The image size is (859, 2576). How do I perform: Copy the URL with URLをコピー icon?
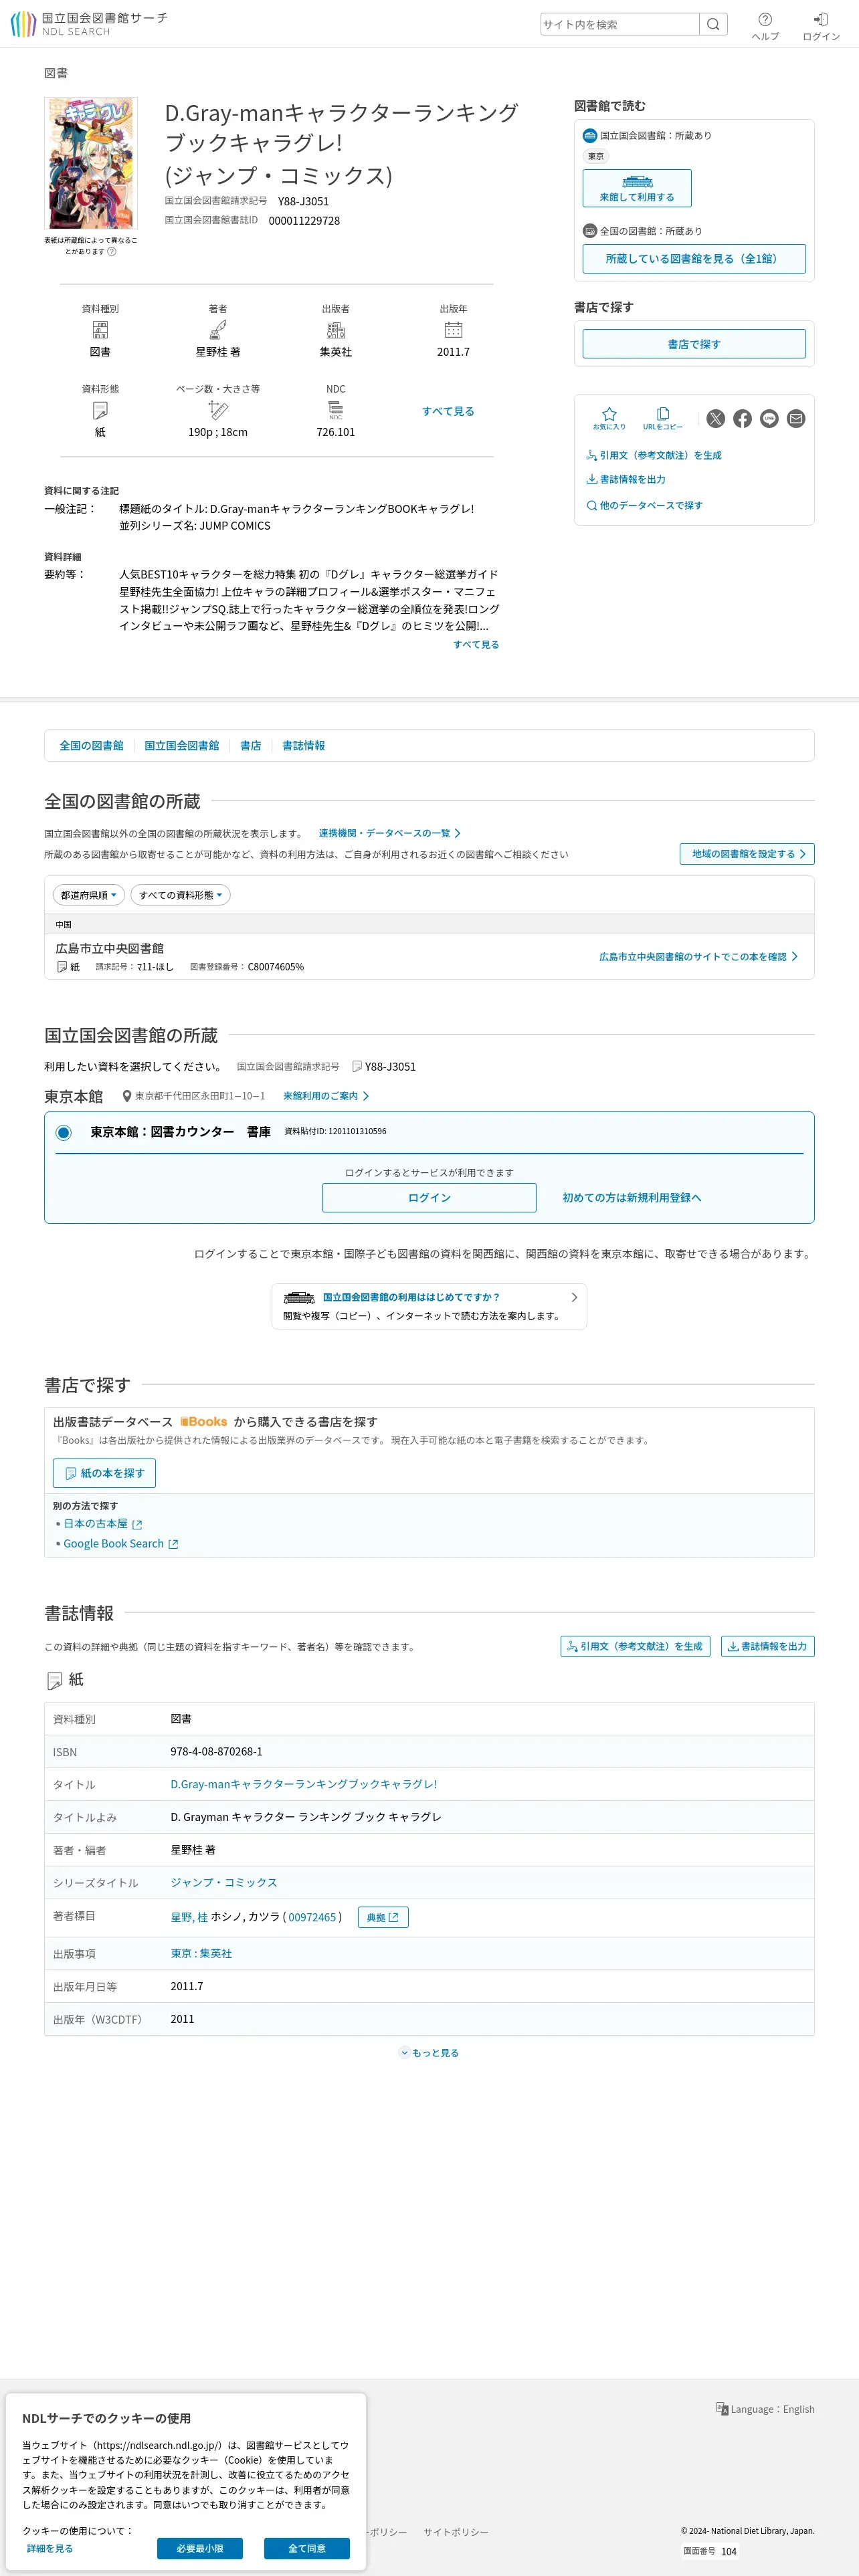(x=663, y=418)
